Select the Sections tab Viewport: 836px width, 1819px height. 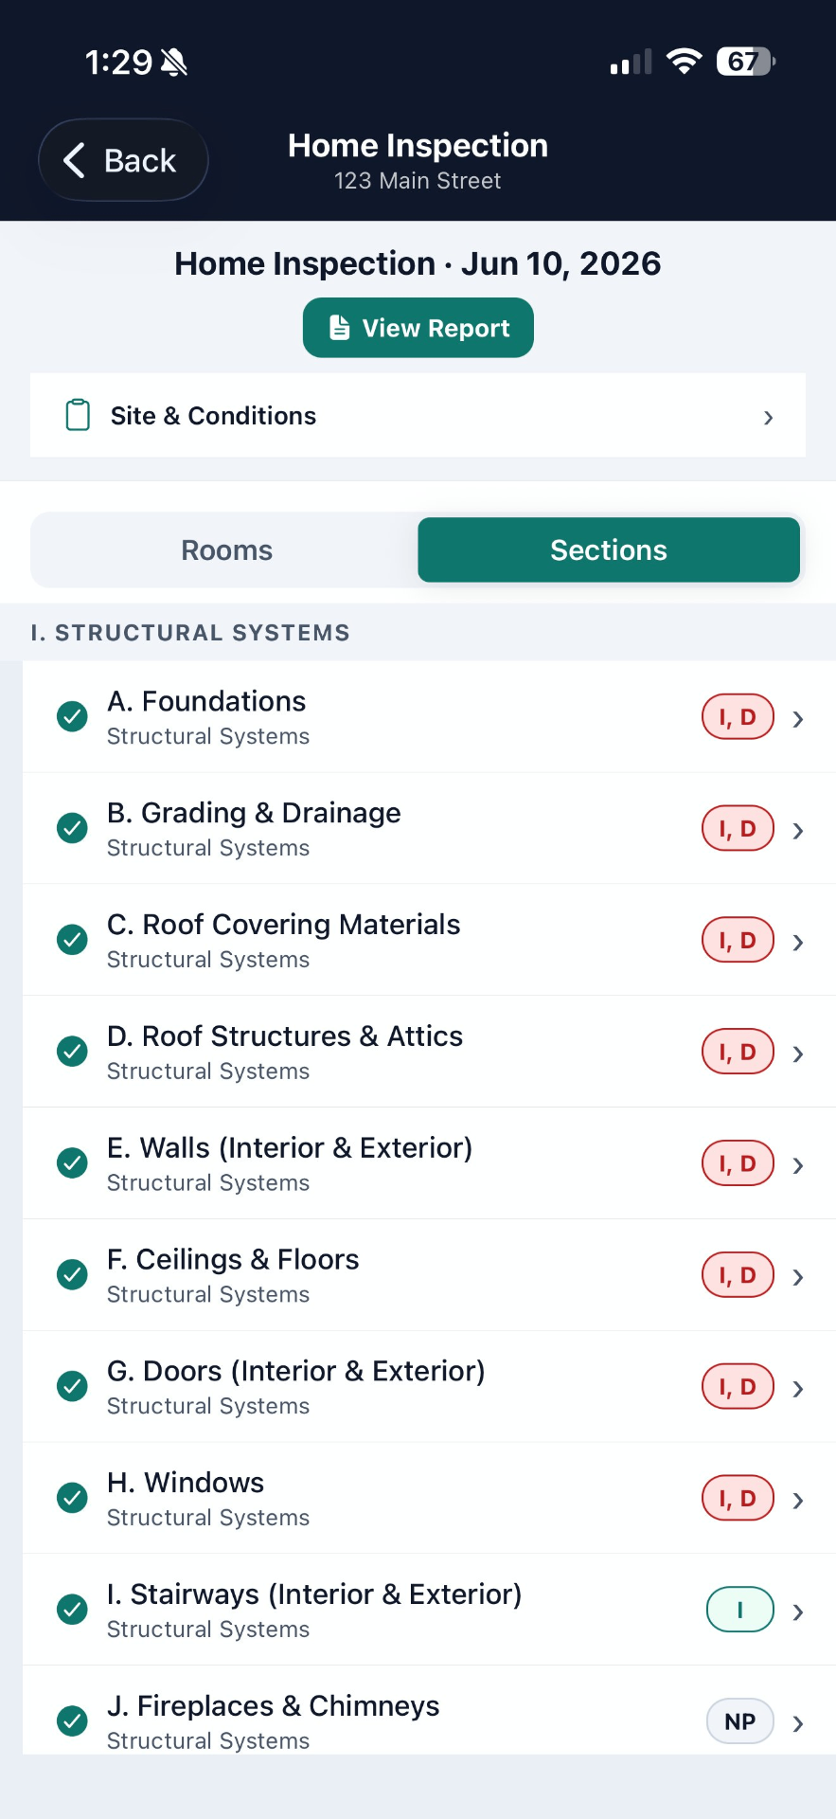coord(609,550)
